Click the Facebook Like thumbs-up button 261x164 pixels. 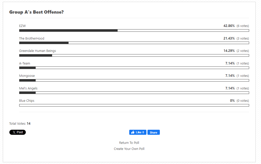(138, 132)
